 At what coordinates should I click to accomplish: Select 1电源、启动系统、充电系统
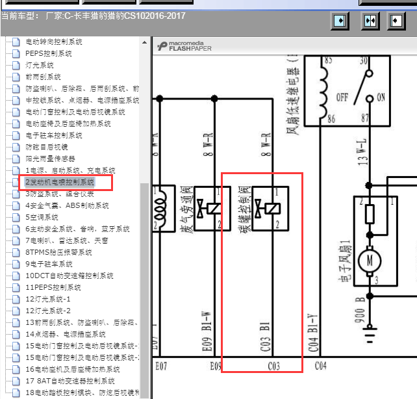70,170
